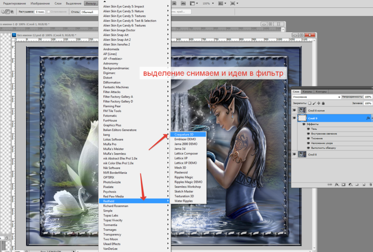This screenshot has width=373, height=252.
Task: Click the Заливка 100% field
Action: [368, 103]
